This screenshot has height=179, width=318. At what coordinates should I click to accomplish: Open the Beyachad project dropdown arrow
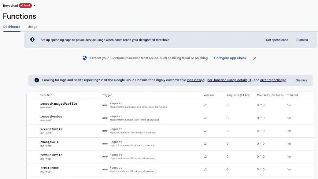tap(34, 6)
